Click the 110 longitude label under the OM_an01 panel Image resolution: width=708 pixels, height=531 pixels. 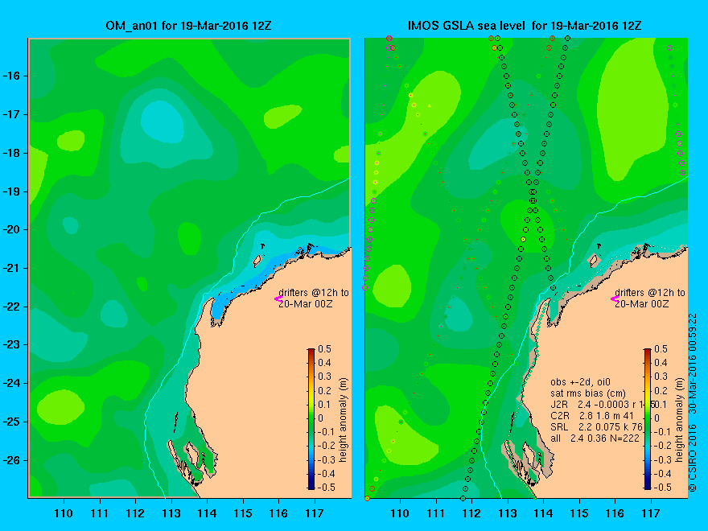pyautogui.click(x=64, y=513)
